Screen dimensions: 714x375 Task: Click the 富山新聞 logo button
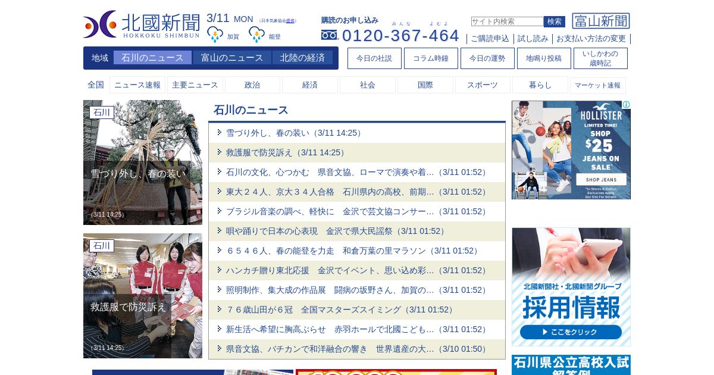pos(601,21)
